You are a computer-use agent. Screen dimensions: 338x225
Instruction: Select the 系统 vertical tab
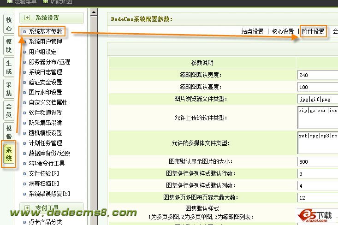tap(9, 154)
